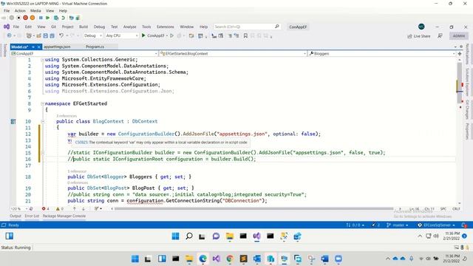This screenshot has height=266, width=473.
Task: Switch to the Program.cs tab
Action: 95,47
